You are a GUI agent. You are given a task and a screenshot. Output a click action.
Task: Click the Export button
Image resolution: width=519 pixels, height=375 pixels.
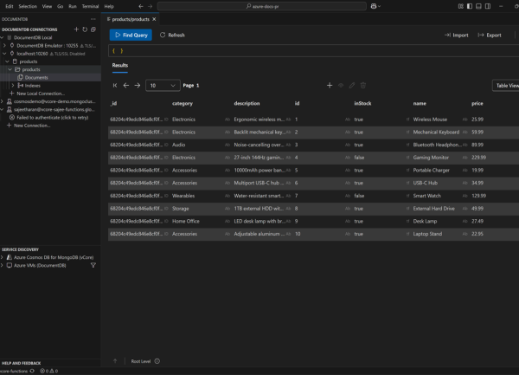(490, 36)
